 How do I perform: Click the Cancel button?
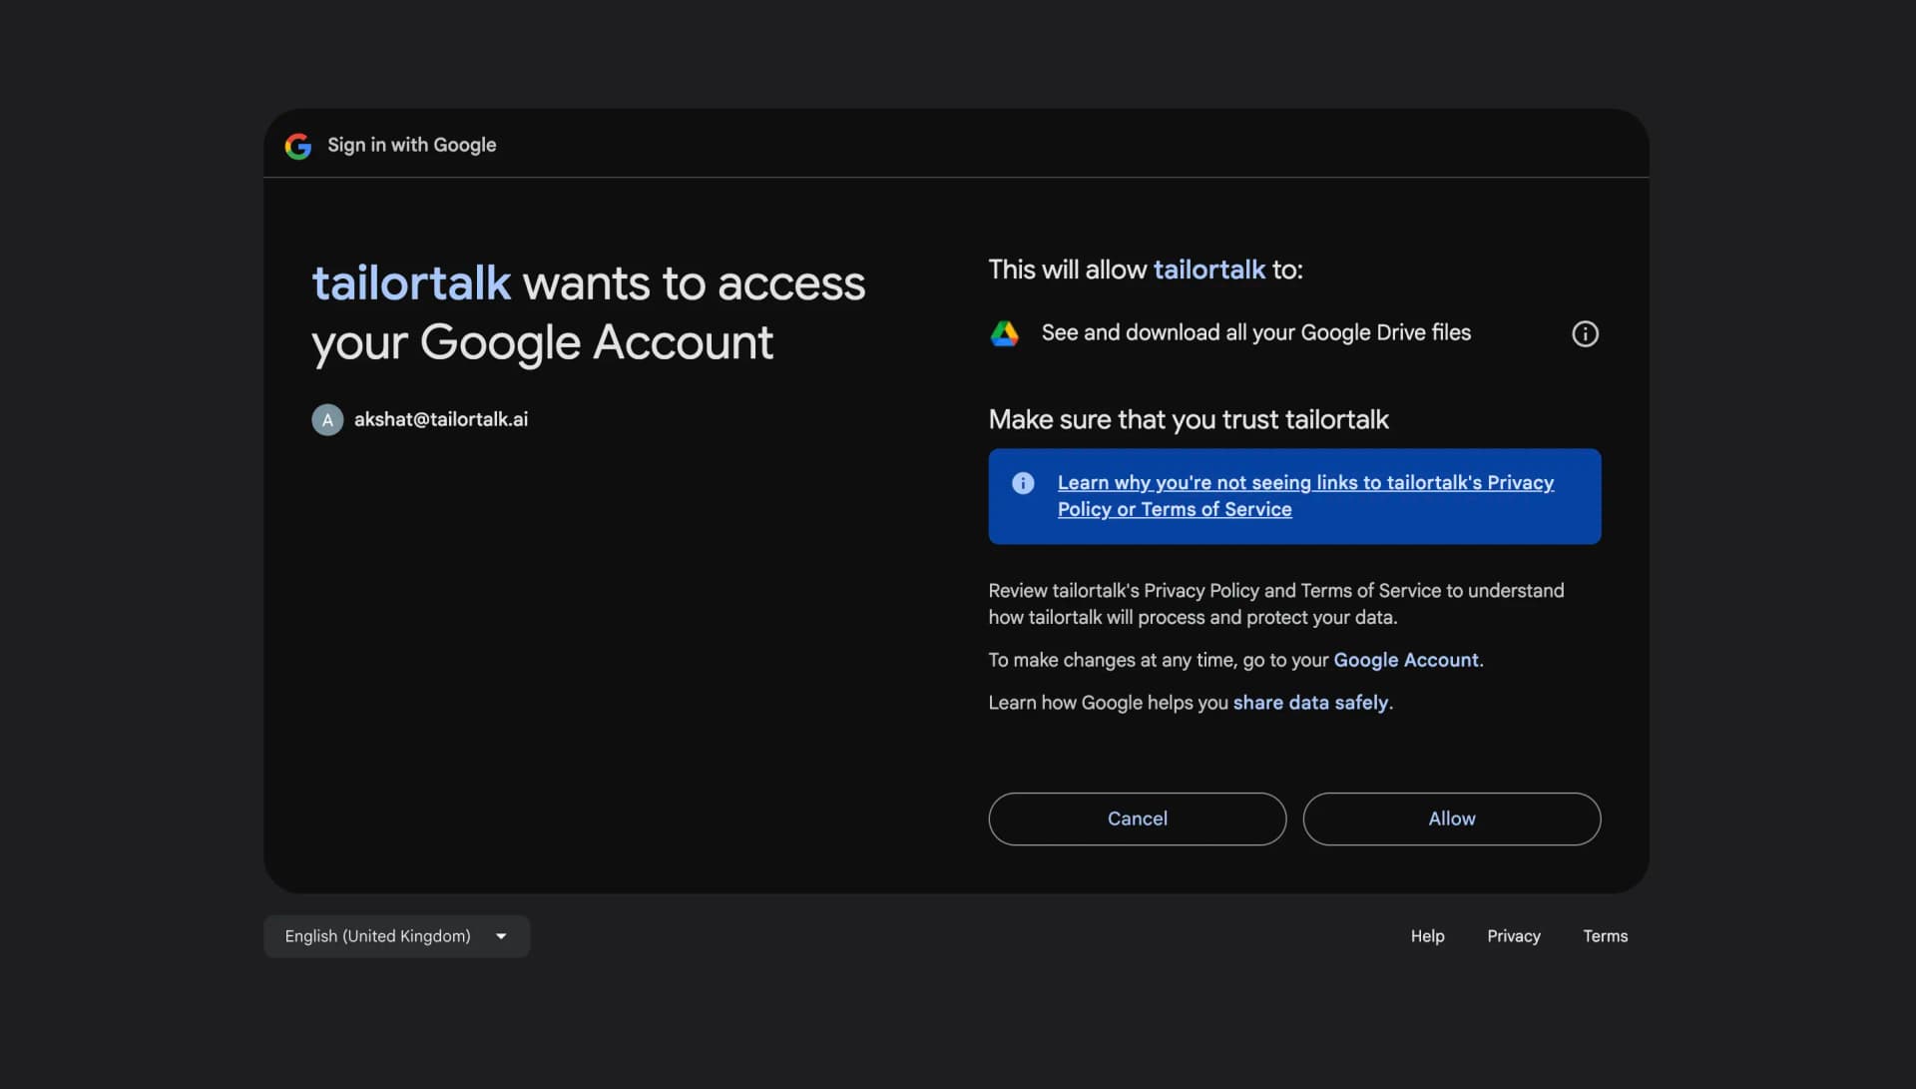coord(1137,818)
